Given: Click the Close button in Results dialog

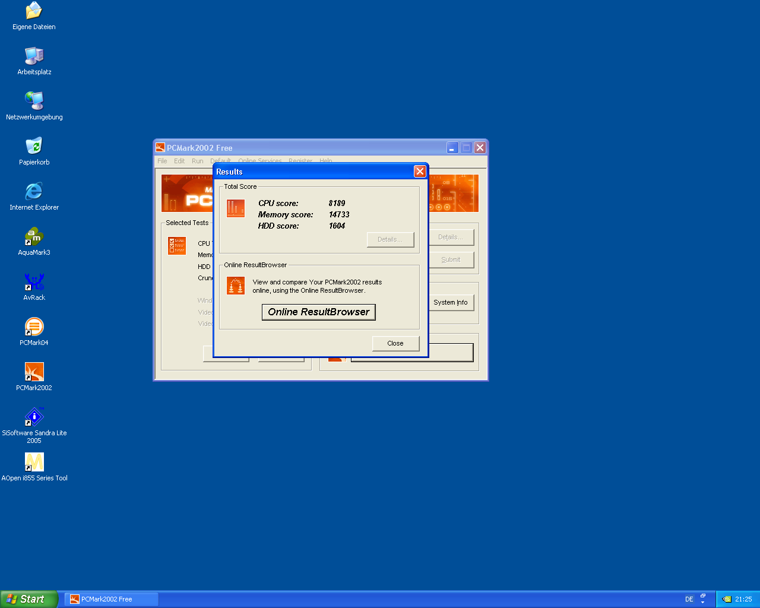Looking at the screenshot, I should click(395, 343).
